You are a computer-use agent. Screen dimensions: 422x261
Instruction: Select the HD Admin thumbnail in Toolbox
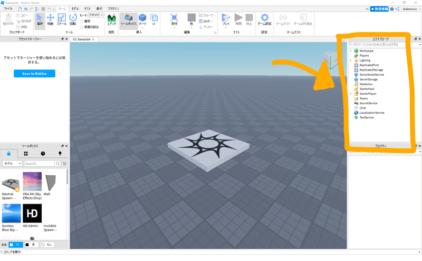point(32,213)
